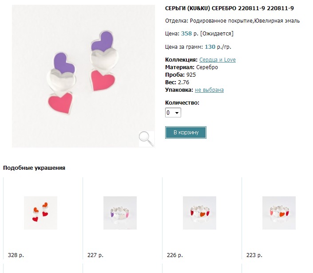Click the 328 р. price label
The width and height of the screenshot is (313, 273).
(x=16, y=255)
